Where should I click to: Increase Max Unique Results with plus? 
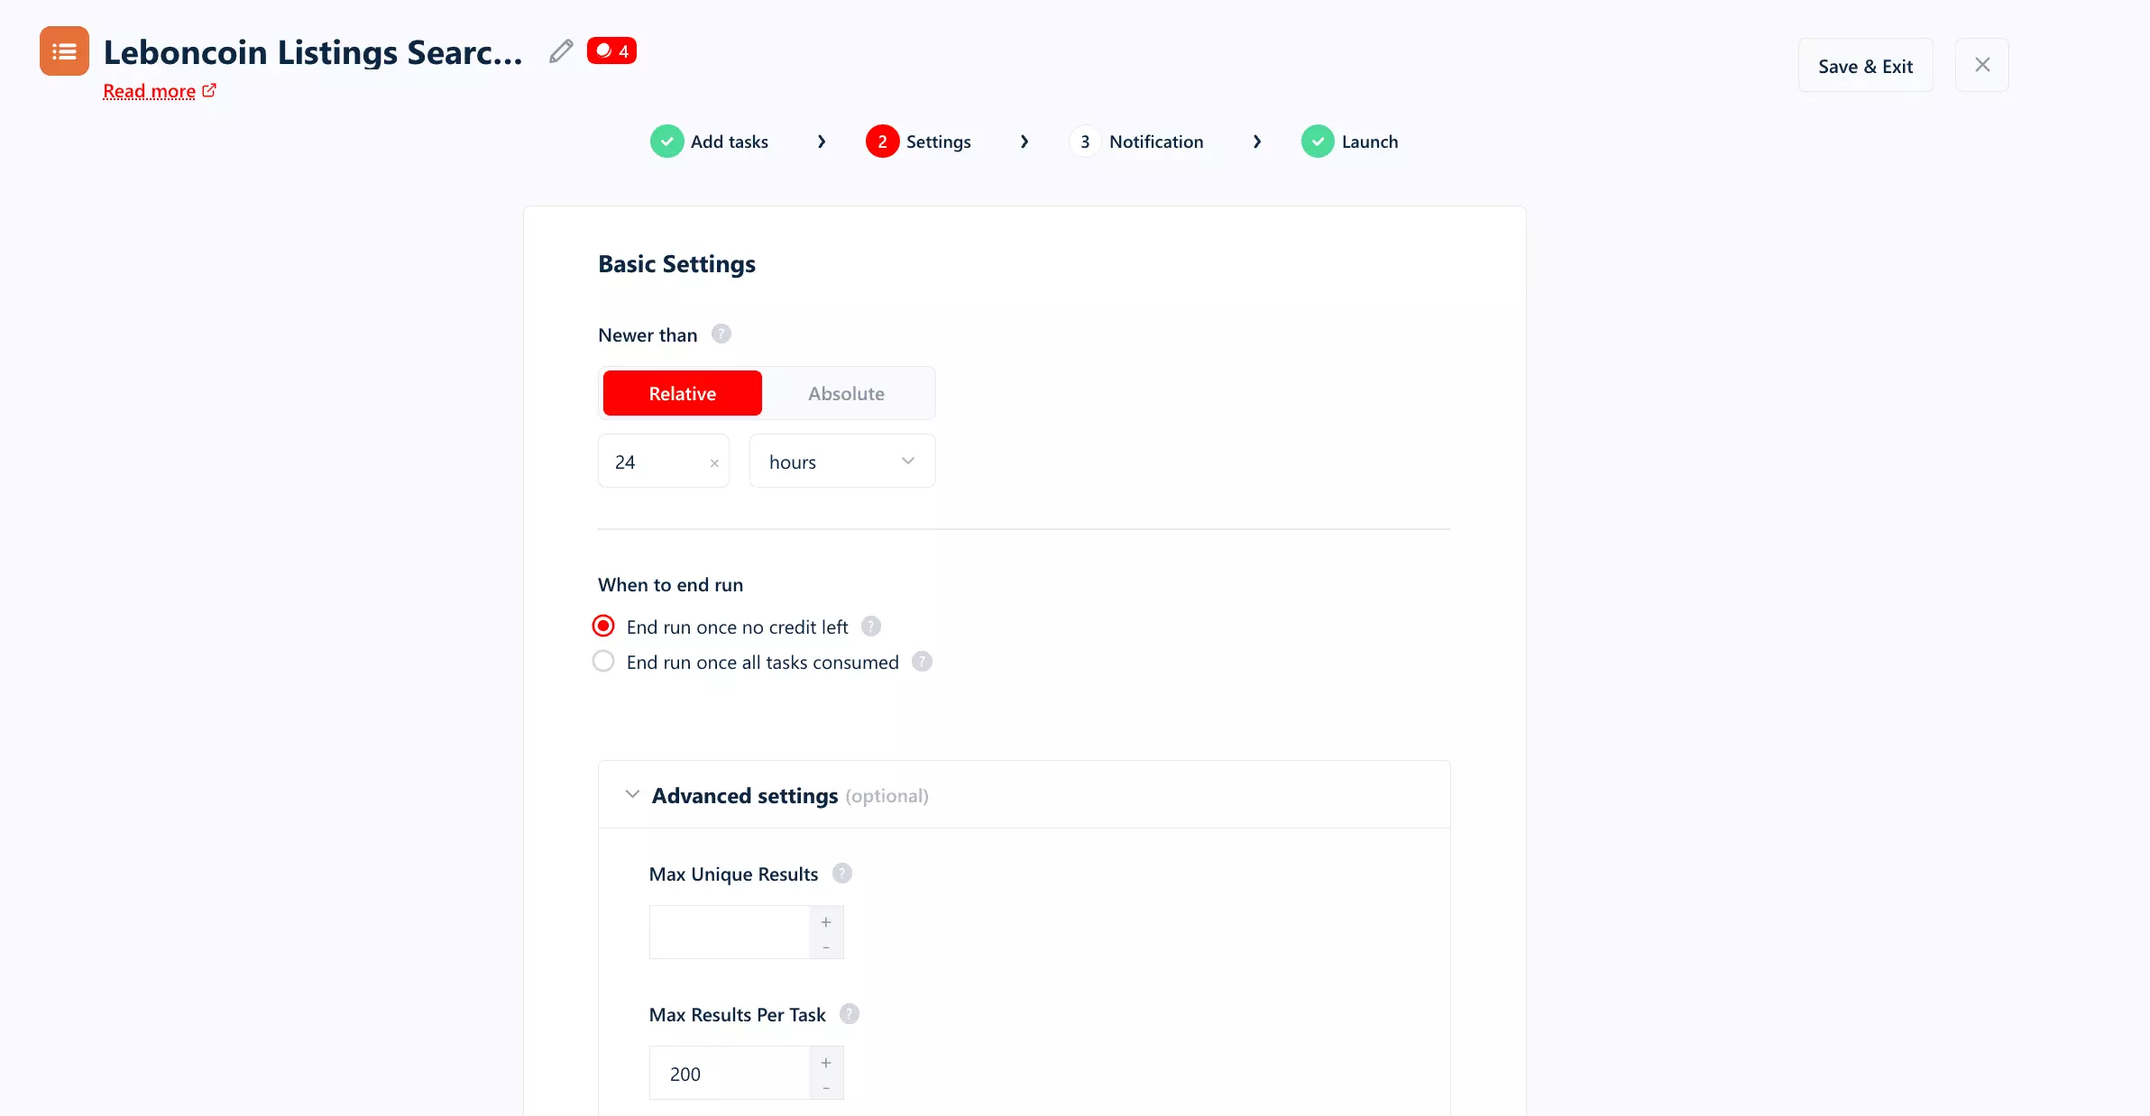pyautogui.click(x=826, y=921)
